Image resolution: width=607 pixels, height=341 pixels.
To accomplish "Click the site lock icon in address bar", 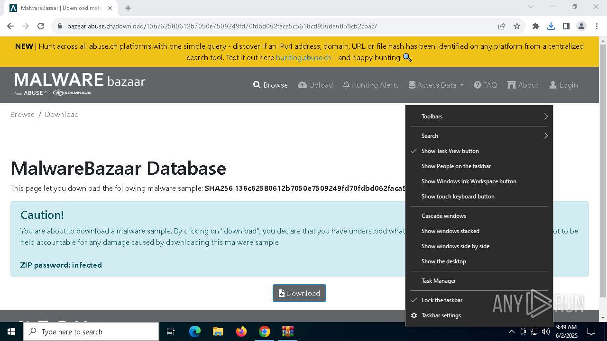I will point(59,26).
